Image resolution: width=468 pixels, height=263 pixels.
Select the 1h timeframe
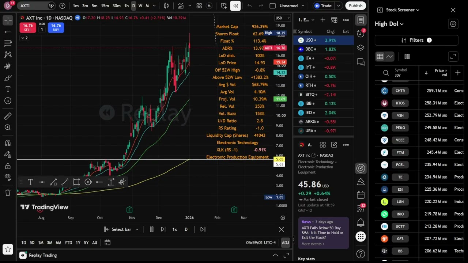[127, 6]
